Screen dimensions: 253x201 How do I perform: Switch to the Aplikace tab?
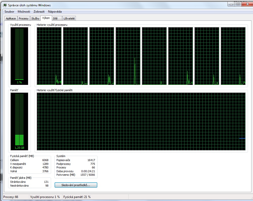click(11, 18)
